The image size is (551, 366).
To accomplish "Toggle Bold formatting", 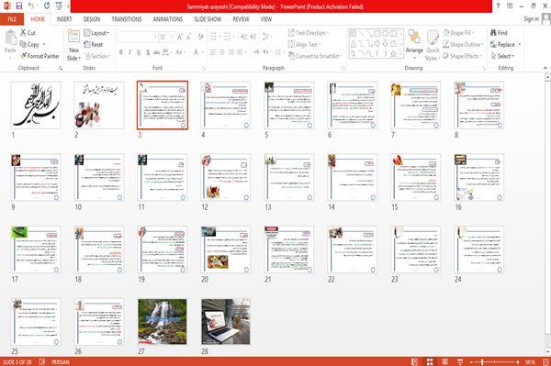I will tap(121, 52).
